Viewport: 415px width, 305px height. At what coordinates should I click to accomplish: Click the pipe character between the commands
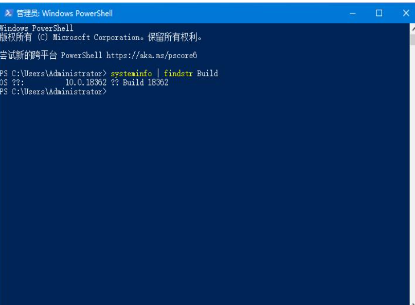point(158,74)
